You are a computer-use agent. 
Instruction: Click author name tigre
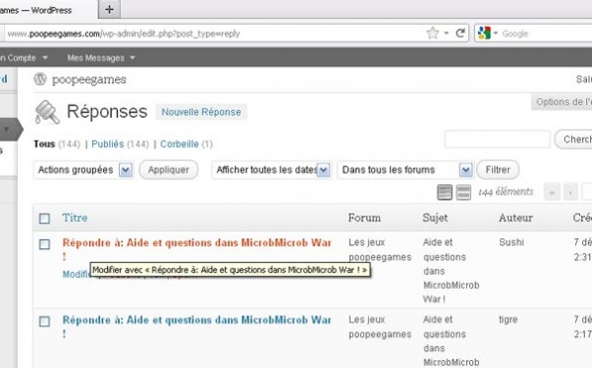(x=508, y=320)
